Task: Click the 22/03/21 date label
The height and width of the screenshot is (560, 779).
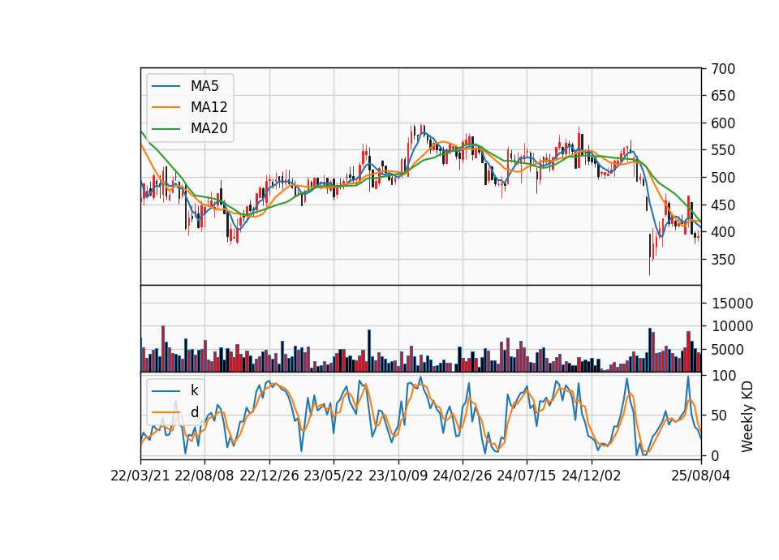Action: pyautogui.click(x=140, y=476)
